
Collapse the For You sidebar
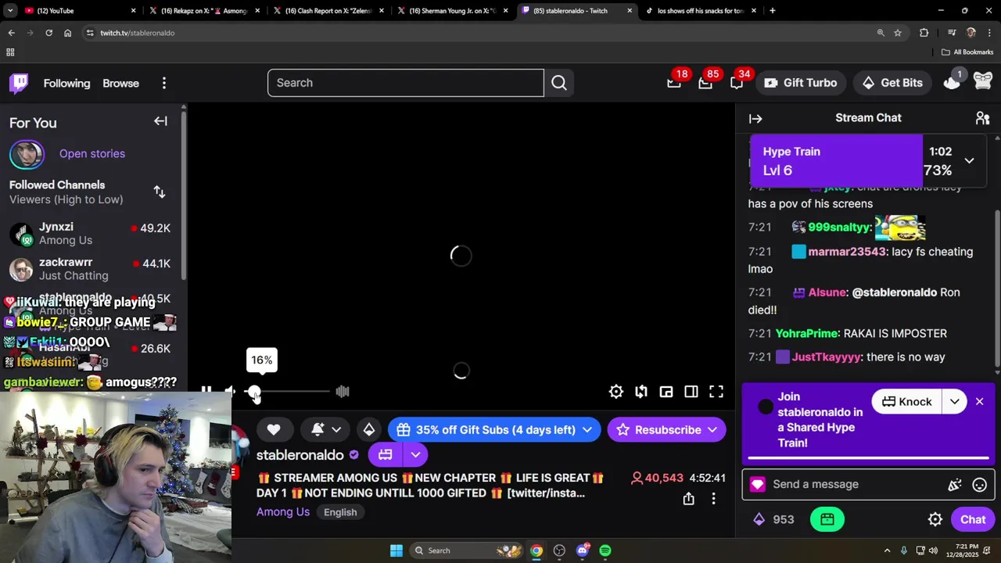click(x=160, y=121)
